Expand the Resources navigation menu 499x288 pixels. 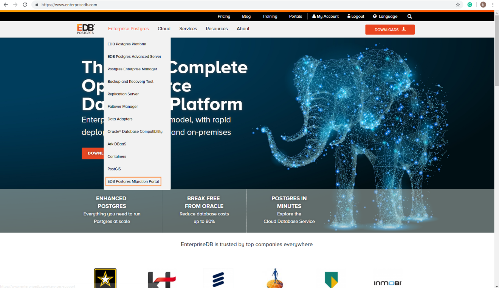217,29
